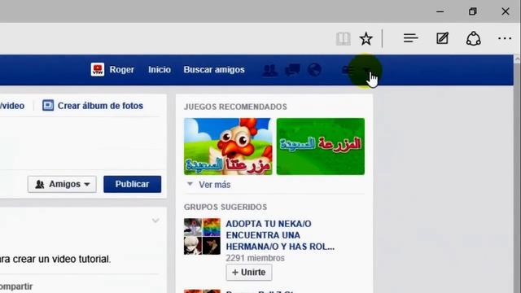Go to Inicio home link
Screen dimensions: 521x293
pyautogui.click(x=160, y=70)
